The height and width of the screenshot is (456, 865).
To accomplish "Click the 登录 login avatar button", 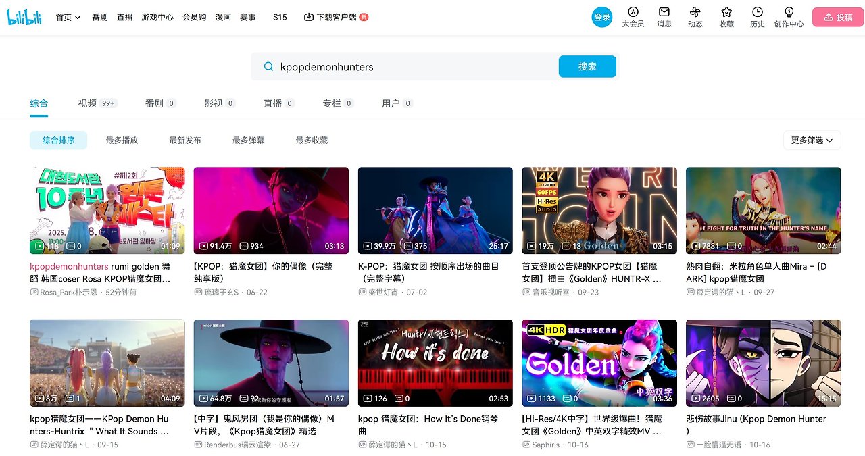I will pos(602,18).
